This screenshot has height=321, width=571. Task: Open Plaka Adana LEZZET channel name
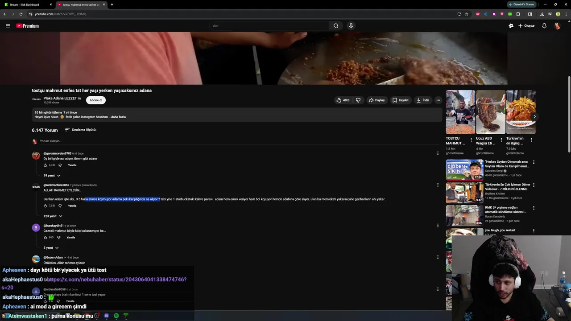coord(60,98)
